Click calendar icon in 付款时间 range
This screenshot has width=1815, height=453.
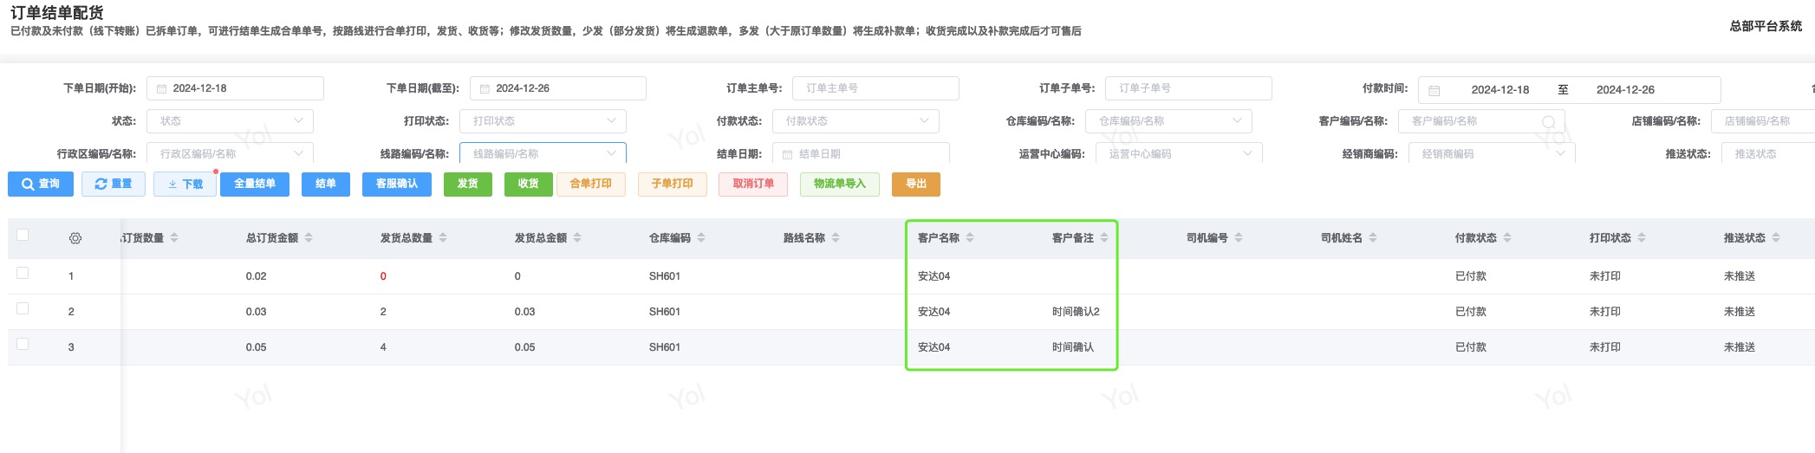(x=1434, y=90)
